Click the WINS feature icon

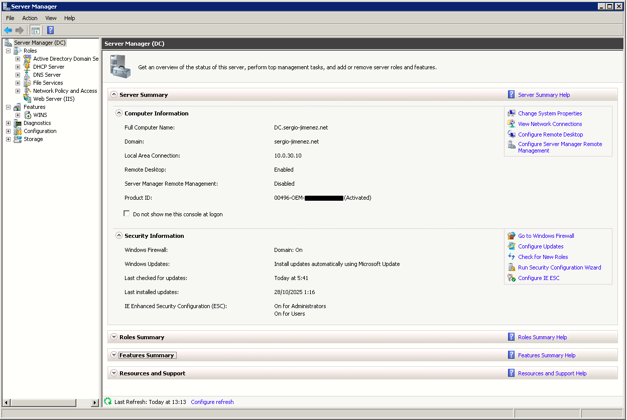coord(27,115)
